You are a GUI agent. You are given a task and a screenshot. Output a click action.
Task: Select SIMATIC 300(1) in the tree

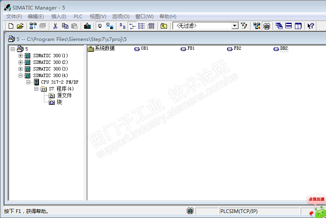pyautogui.click(x=51, y=56)
